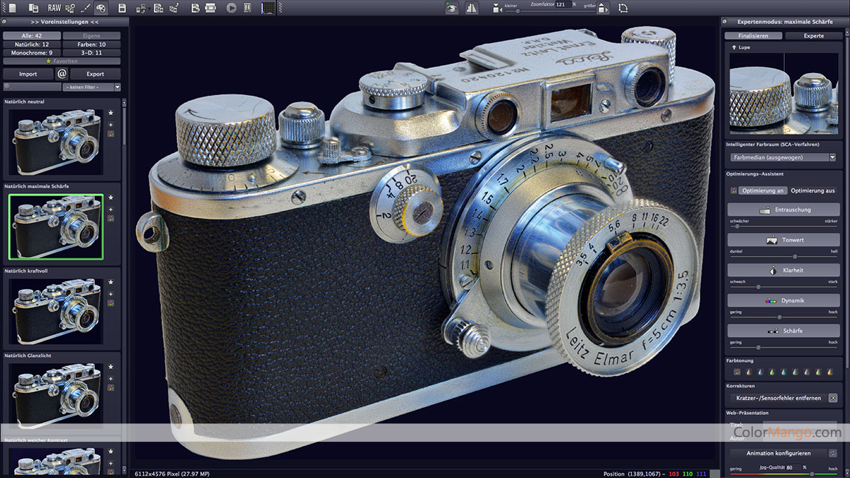Open the Farbmedian (ausgewogen) dropdown
Viewport: 850px width, 478px height.
783,157
